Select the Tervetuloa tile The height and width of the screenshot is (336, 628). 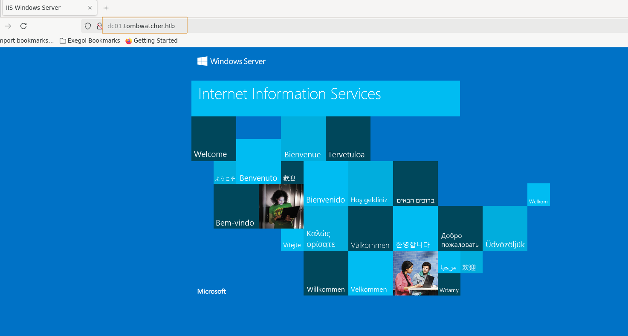coord(348,139)
